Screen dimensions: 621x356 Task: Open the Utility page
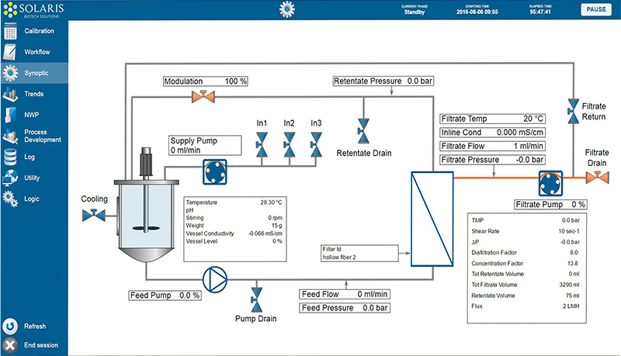tap(34, 178)
